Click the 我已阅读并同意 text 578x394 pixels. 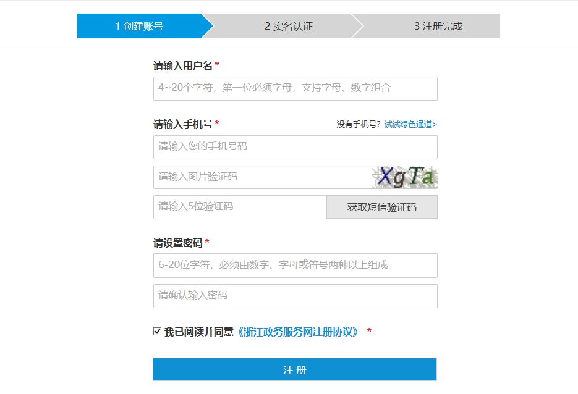click(199, 332)
